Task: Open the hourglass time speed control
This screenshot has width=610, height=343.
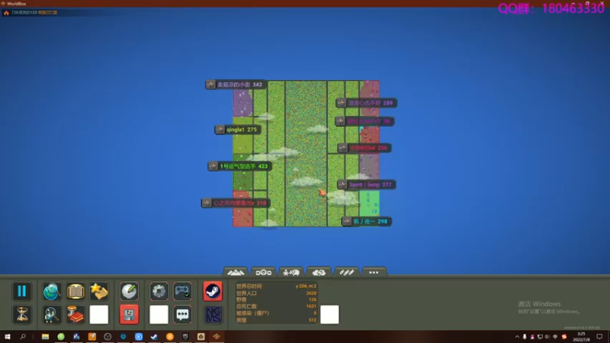Action: click(x=22, y=314)
